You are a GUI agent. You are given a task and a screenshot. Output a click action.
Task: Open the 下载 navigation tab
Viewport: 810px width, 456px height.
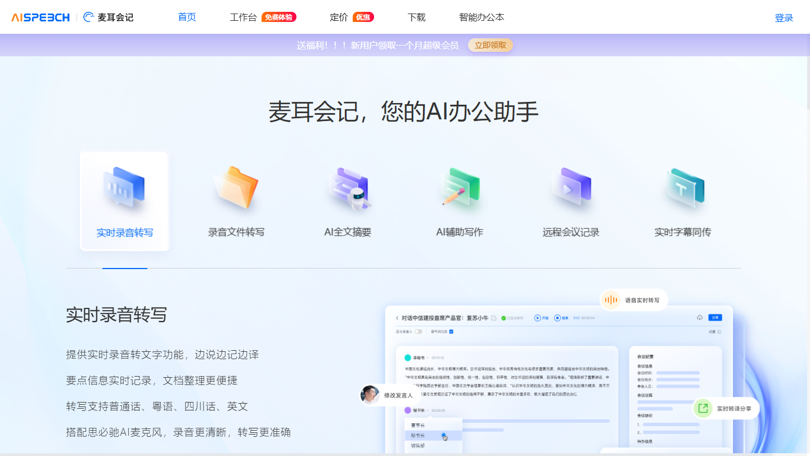(416, 17)
